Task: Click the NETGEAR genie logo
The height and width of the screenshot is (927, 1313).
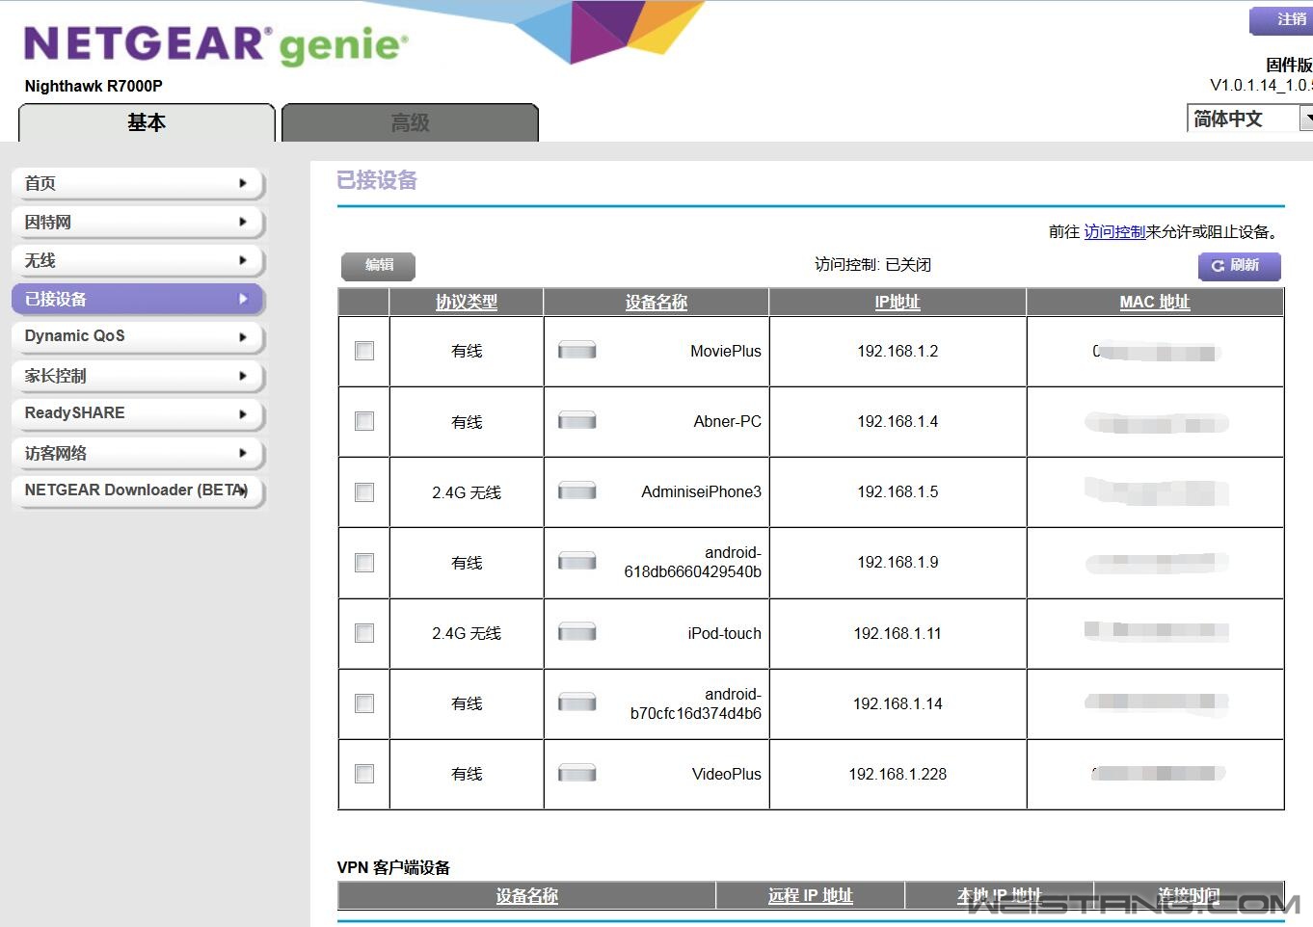Action: (x=216, y=45)
